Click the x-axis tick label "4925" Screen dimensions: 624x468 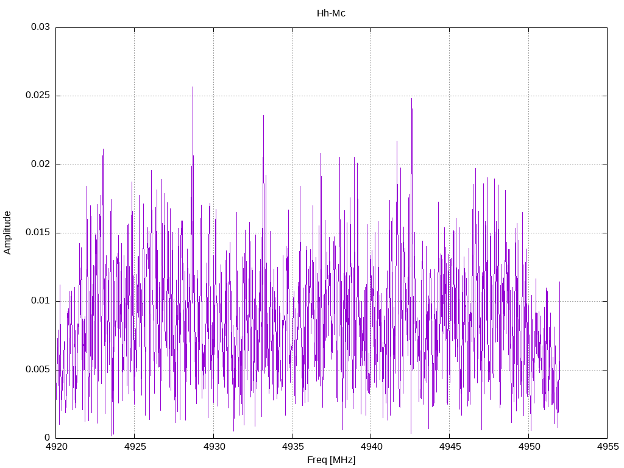pos(135,447)
